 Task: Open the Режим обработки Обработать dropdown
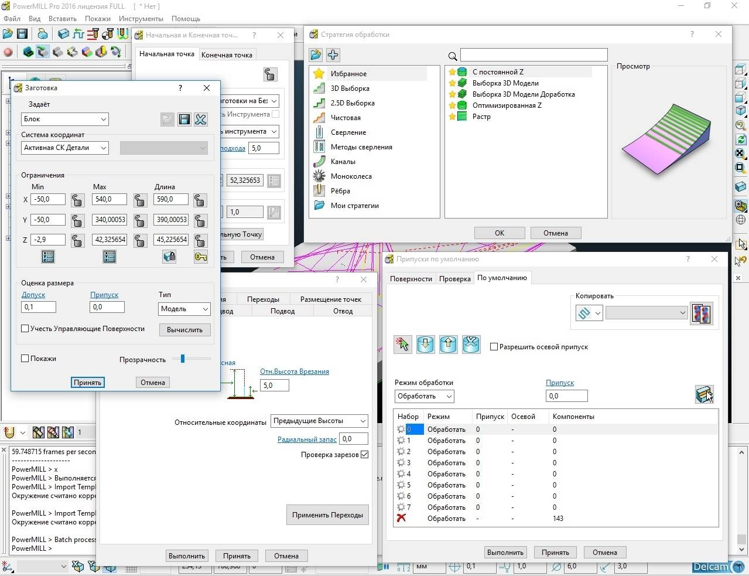point(425,397)
